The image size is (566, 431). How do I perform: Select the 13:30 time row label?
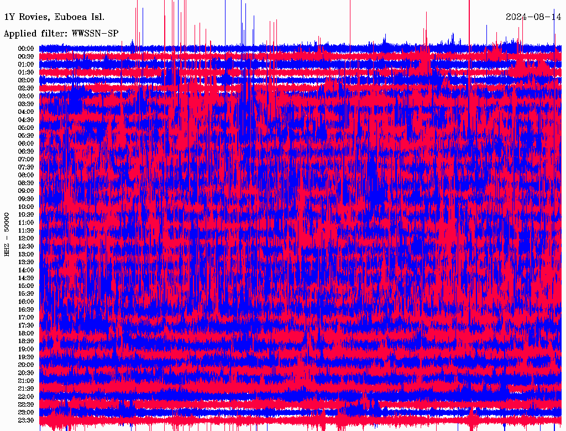(x=27, y=262)
